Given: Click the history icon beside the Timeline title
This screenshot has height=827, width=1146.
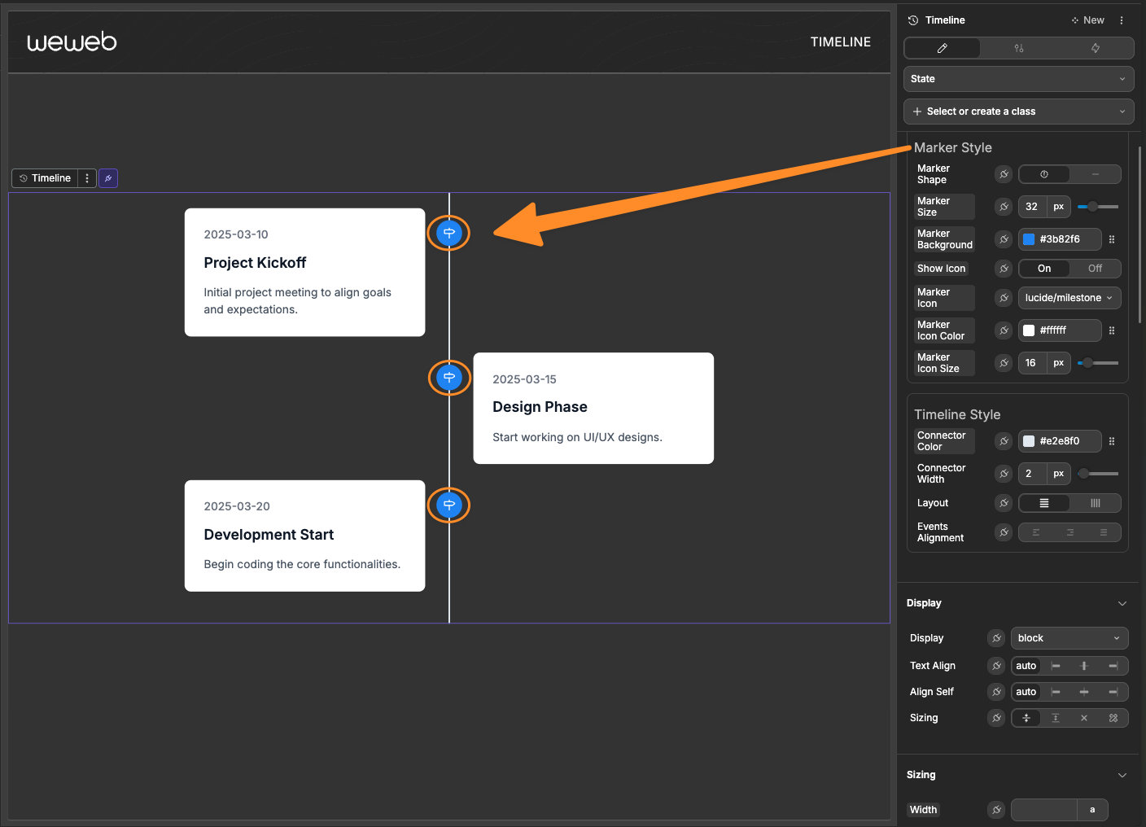Looking at the screenshot, I should pyautogui.click(x=912, y=20).
